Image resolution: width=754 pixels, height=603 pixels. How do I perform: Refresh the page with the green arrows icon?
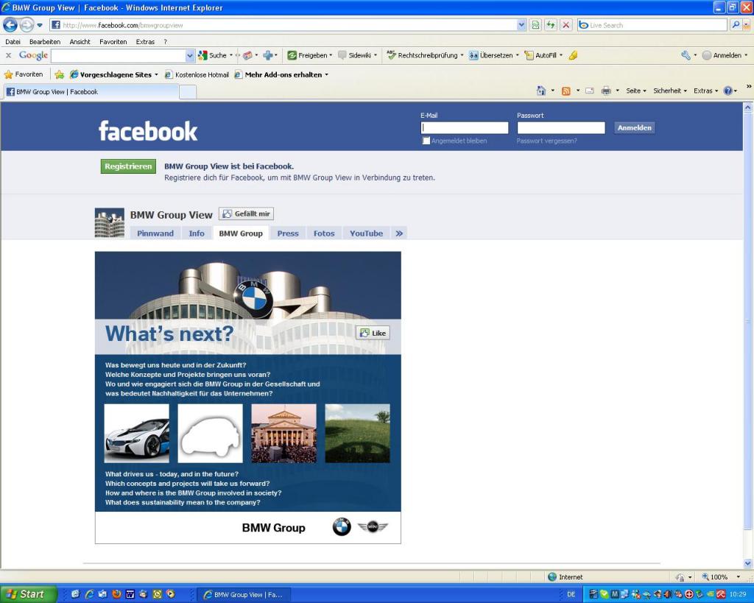551,25
